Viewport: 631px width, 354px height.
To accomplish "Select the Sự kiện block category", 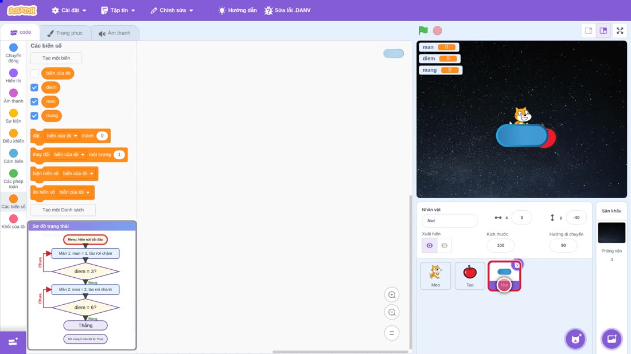I will [x=13, y=116].
